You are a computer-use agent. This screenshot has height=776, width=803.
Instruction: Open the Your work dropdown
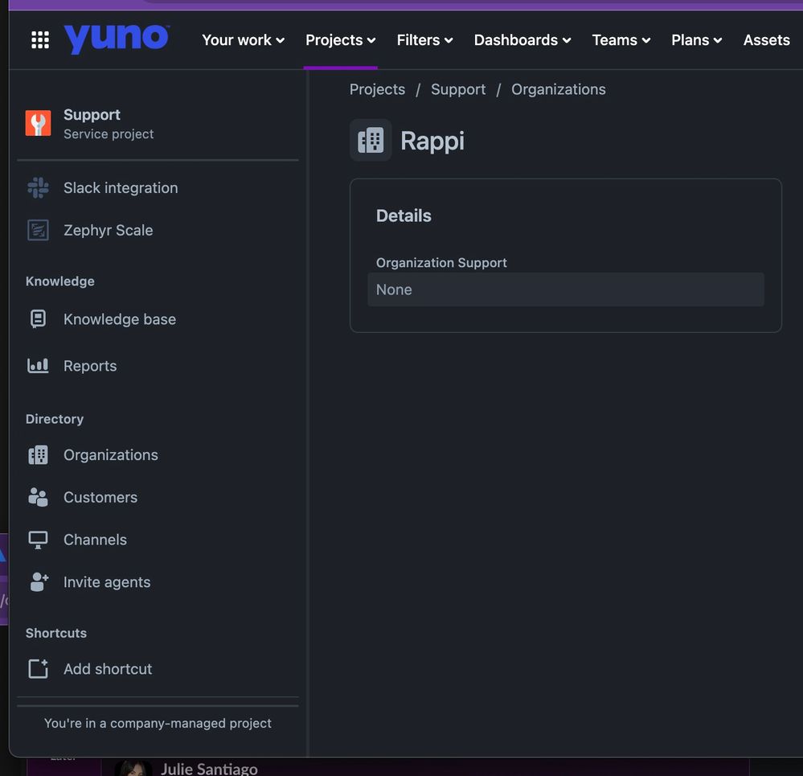pyautogui.click(x=243, y=40)
